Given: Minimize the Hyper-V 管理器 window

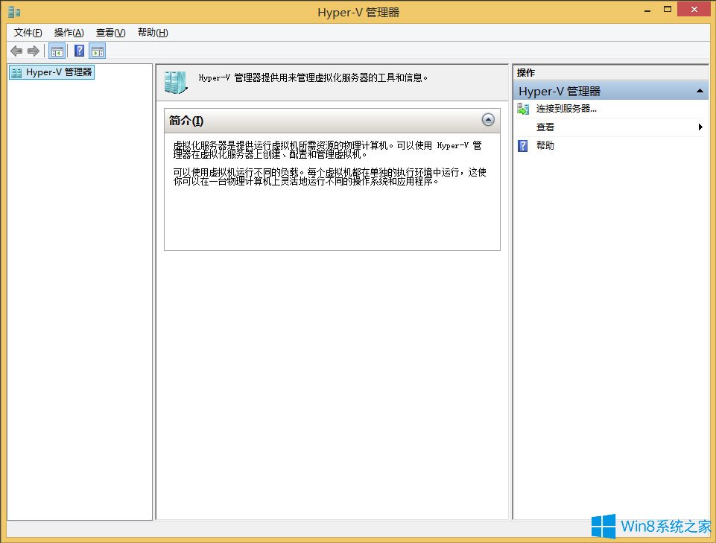Looking at the screenshot, I should click(647, 10).
